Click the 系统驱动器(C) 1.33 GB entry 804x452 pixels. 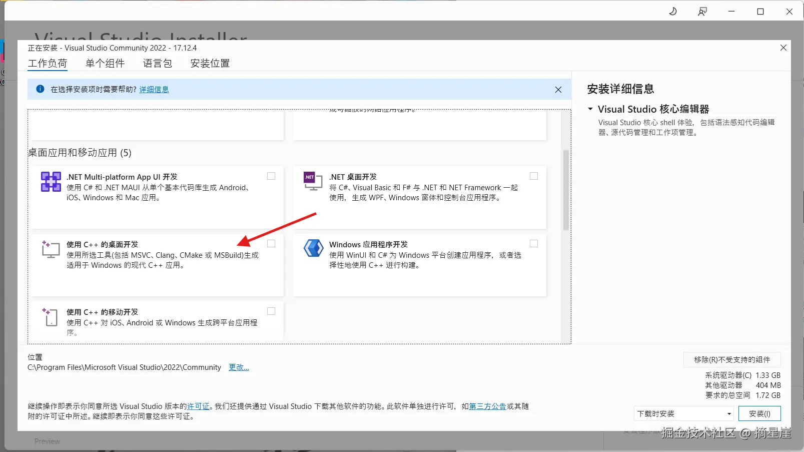(743, 375)
